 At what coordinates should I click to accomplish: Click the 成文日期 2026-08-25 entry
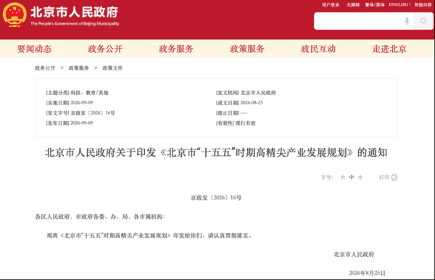point(239,103)
